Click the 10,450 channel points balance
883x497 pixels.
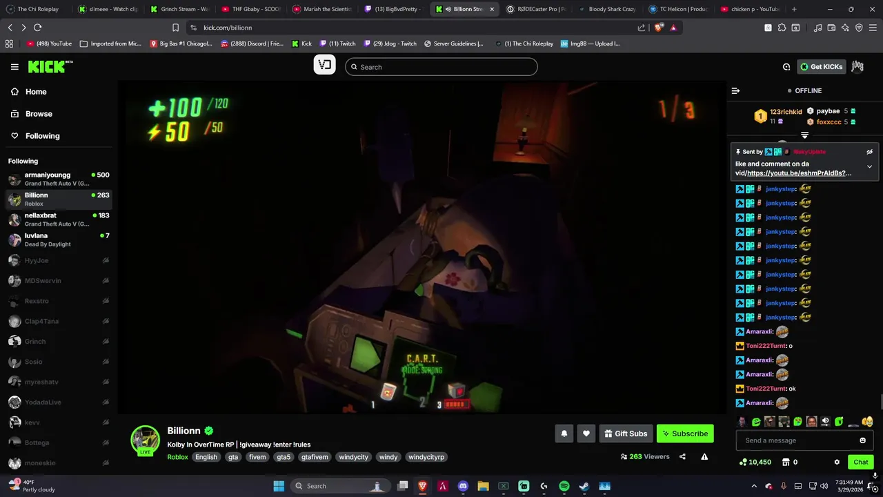click(755, 462)
